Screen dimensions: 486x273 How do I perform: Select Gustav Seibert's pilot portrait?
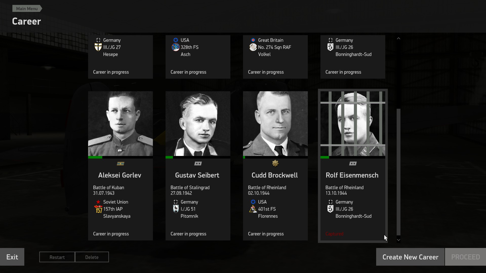tap(198, 124)
